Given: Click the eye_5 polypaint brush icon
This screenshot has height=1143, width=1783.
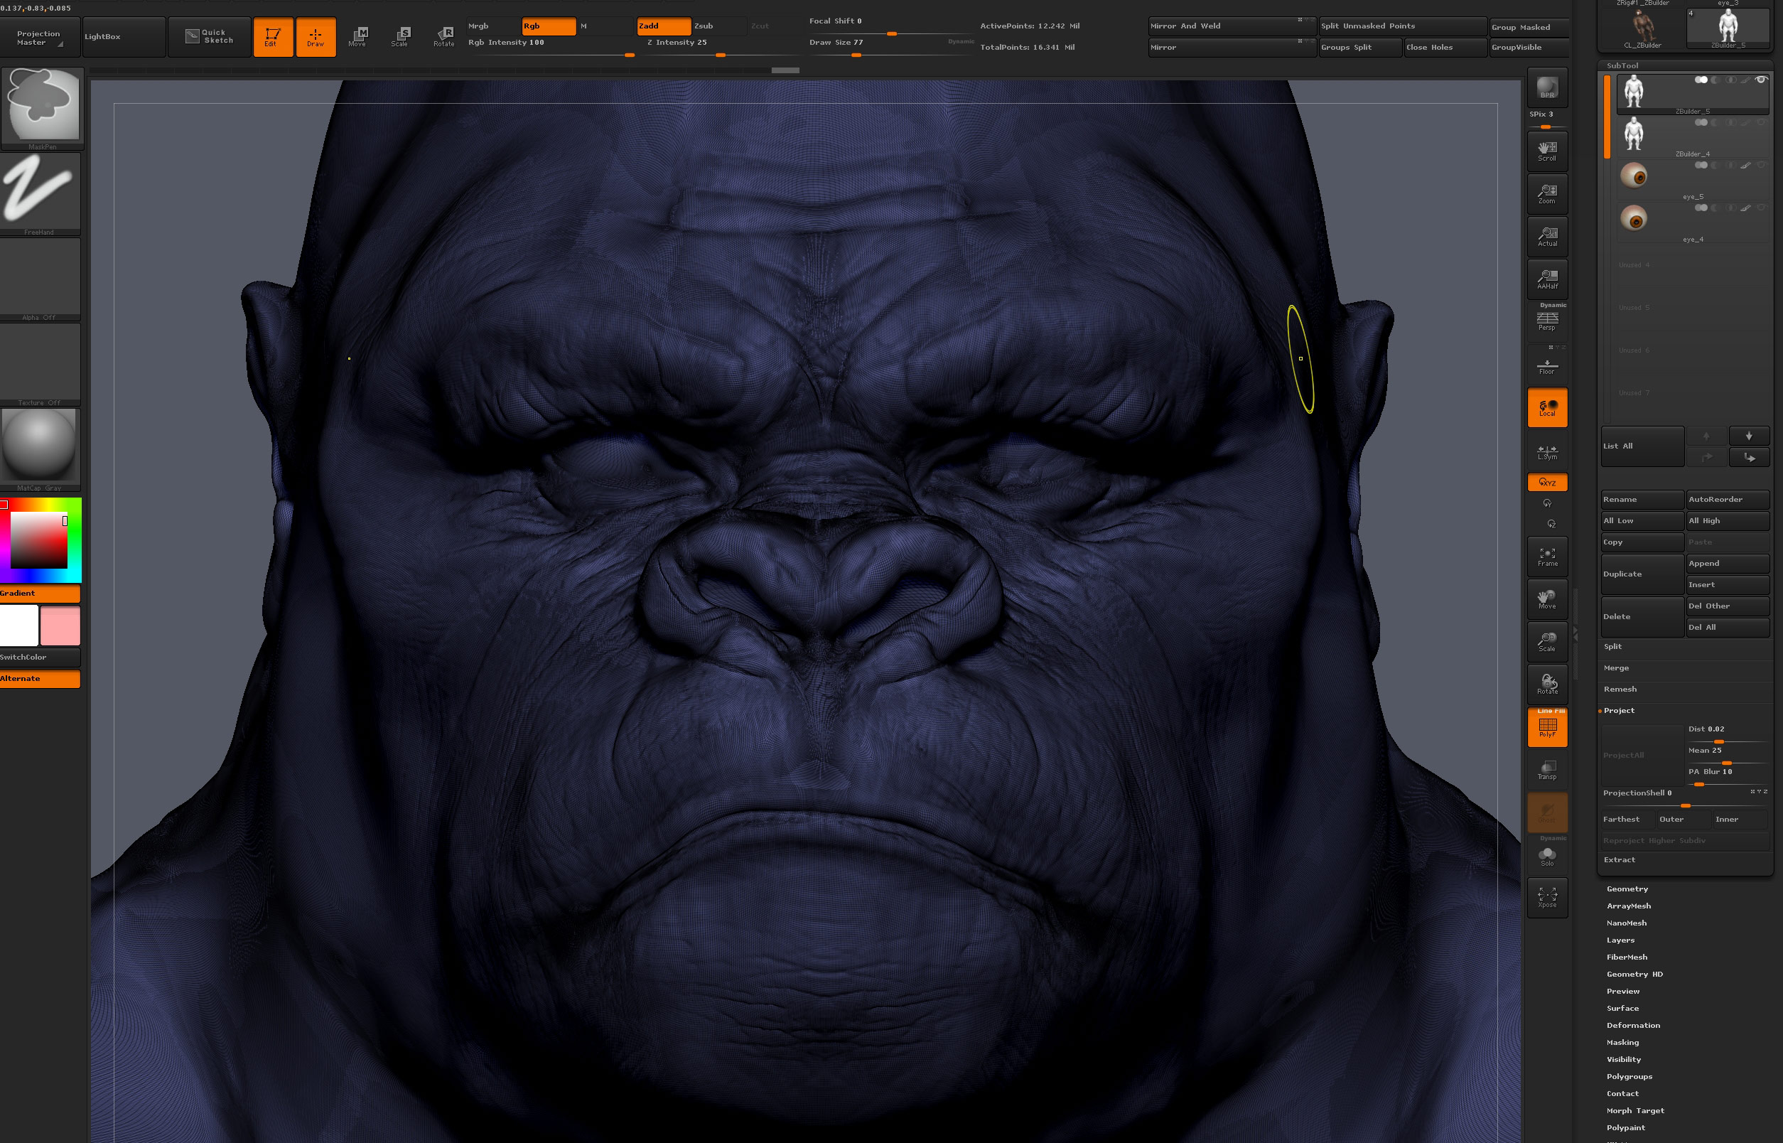Looking at the screenshot, I should tap(1745, 166).
